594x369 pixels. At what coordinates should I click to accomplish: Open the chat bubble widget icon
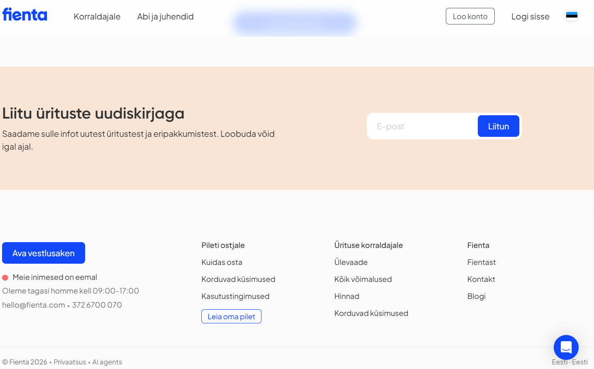coord(566,347)
